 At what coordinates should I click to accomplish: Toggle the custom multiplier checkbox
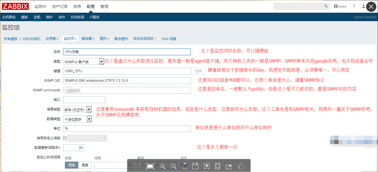coord(65,138)
